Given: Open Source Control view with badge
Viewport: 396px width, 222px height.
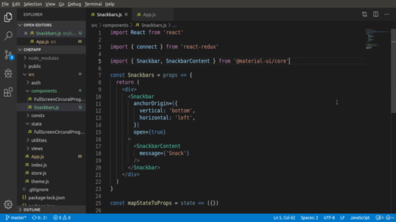Looking at the screenshot, I should 8,55.
